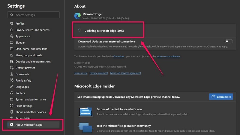Viewport: 240px width, 135px height.
Task: Select System and performance settings
Action: 31,99
